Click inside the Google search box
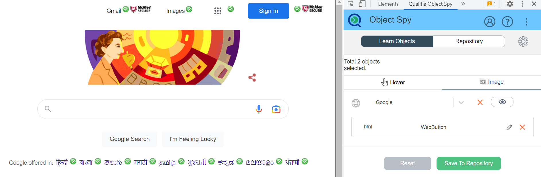Image resolution: width=541 pixels, height=177 pixels. pos(152,109)
